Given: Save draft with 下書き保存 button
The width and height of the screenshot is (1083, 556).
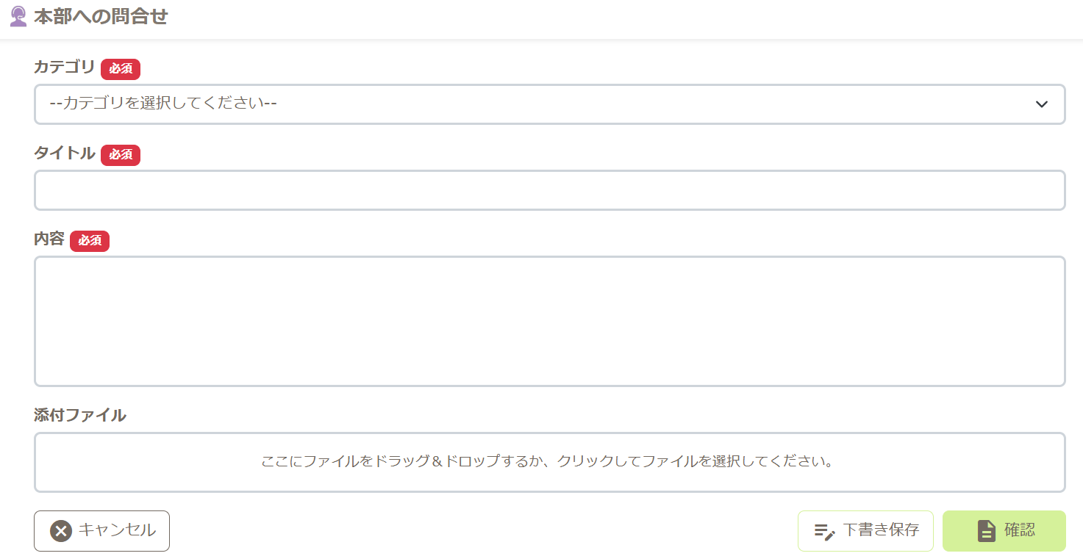Looking at the screenshot, I should (x=865, y=530).
